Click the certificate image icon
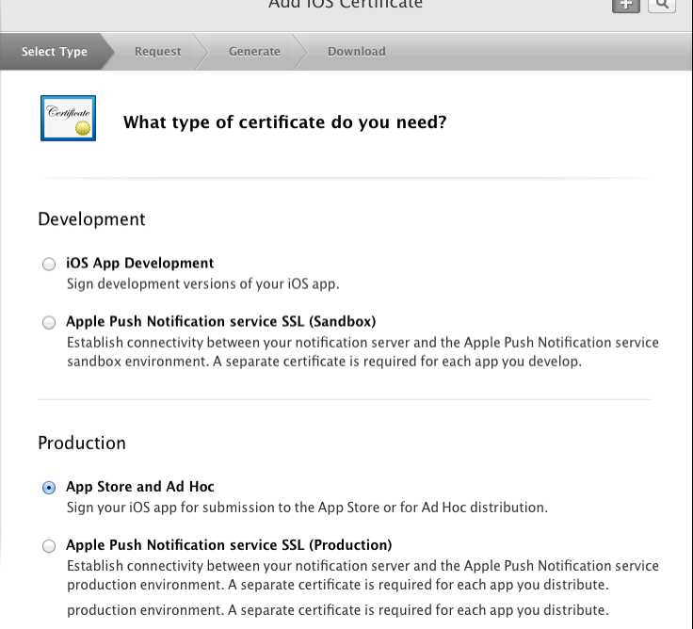The image size is (693, 629). tap(68, 118)
